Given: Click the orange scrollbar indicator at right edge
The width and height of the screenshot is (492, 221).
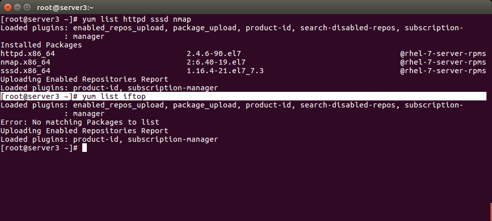Looking at the screenshot, I should pos(491,212).
